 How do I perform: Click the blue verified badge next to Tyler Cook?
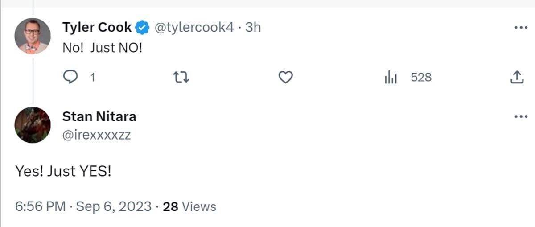point(142,28)
